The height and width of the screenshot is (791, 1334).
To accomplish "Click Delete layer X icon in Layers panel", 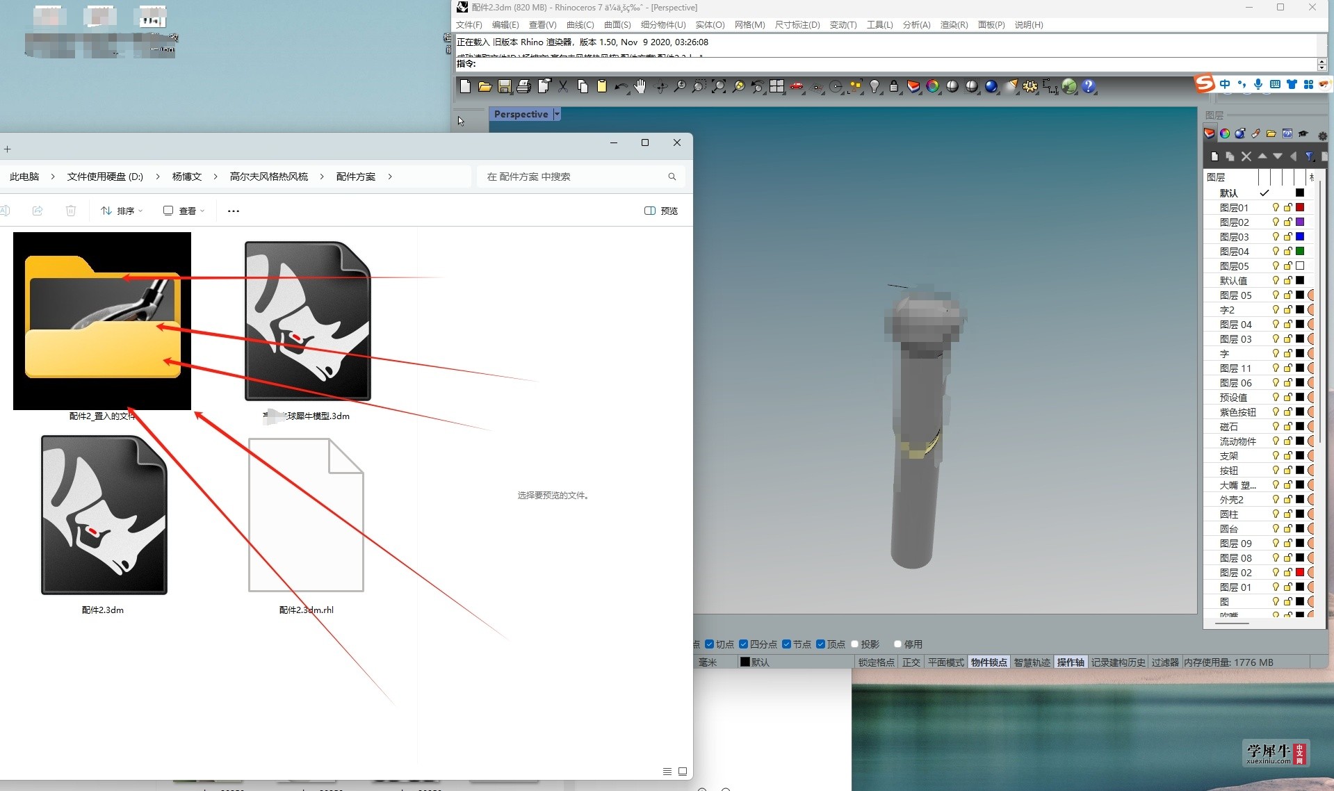I will [x=1246, y=156].
